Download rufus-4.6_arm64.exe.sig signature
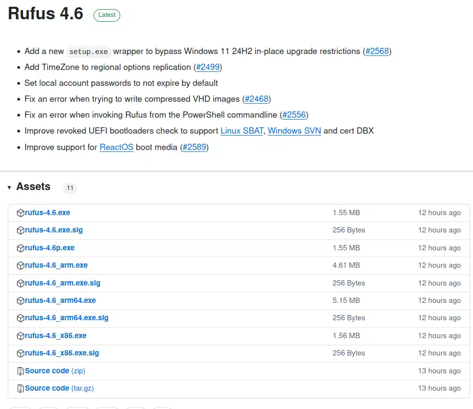Image resolution: width=473 pixels, height=409 pixels. 67,318
